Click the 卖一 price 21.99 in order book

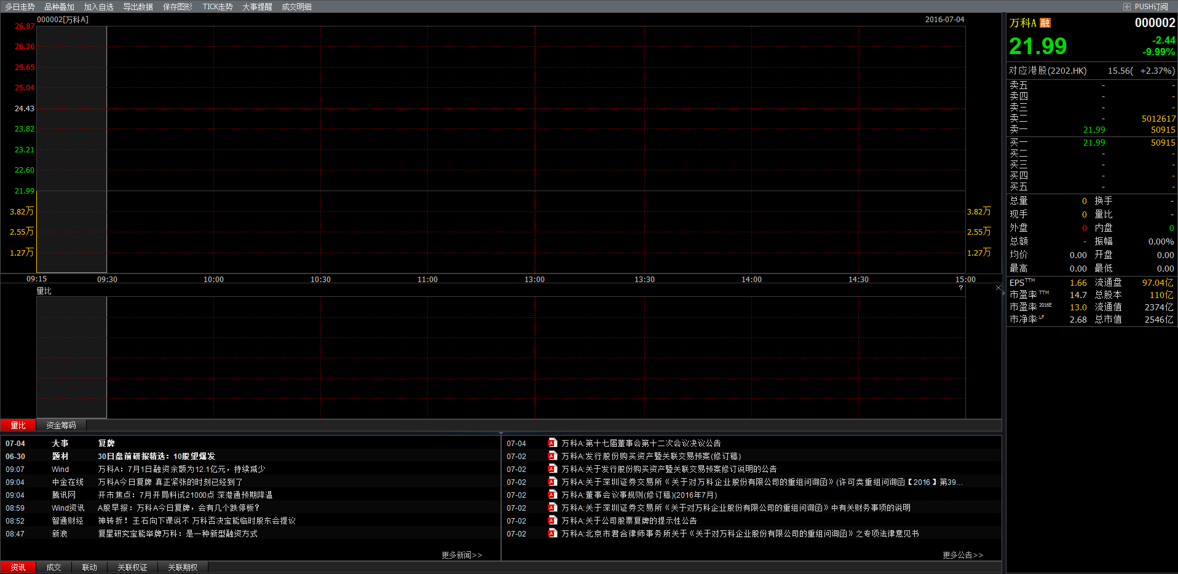(1094, 129)
